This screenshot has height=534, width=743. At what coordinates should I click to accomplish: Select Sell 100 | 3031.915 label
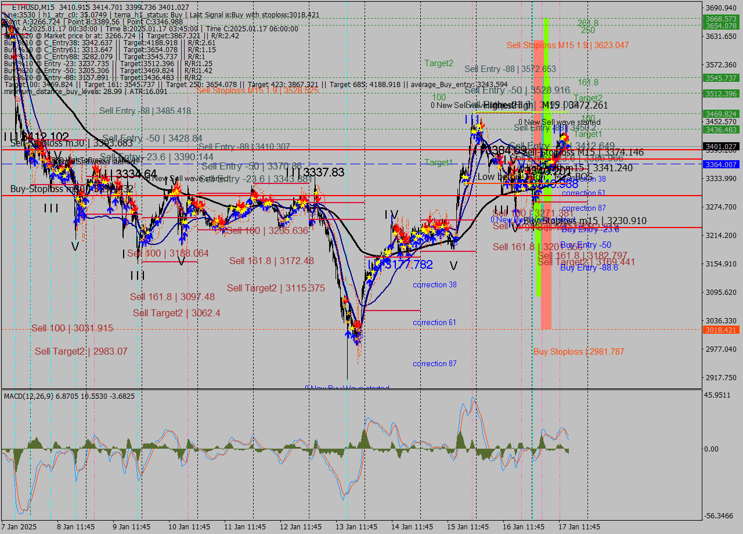pos(72,328)
